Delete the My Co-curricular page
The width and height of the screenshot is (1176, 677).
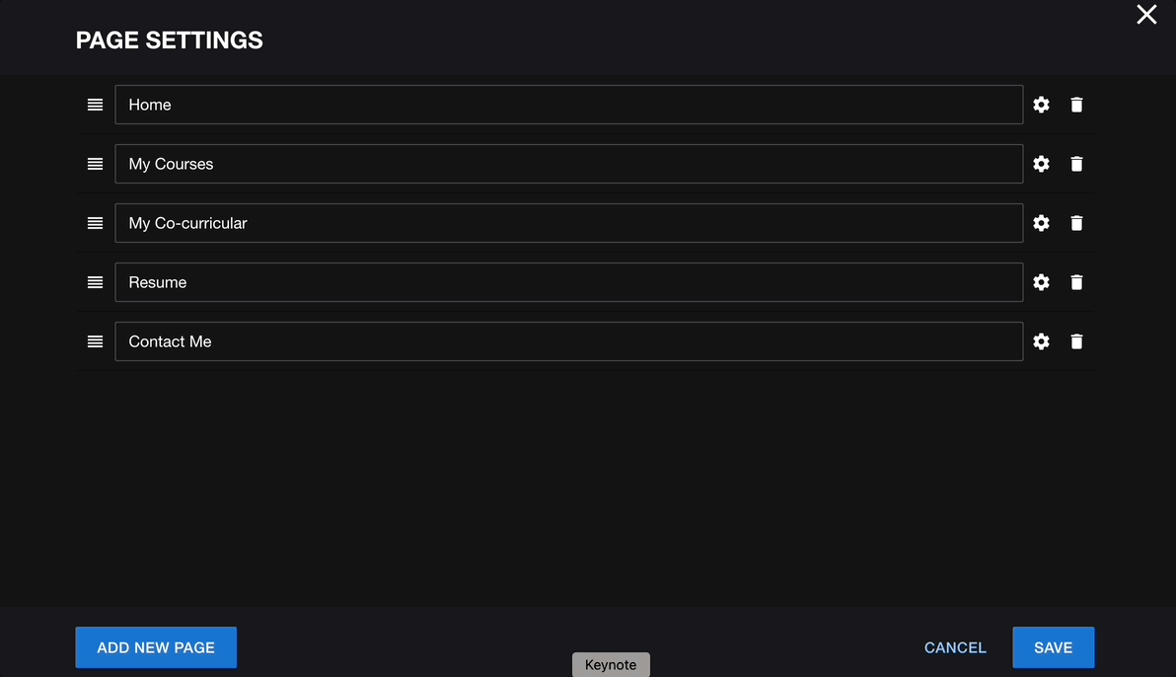(1076, 223)
